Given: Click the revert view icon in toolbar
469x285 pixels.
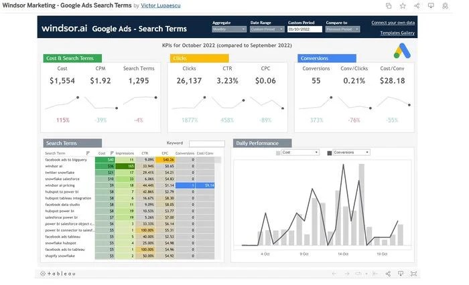Looking at the screenshot, I should 375,274.
